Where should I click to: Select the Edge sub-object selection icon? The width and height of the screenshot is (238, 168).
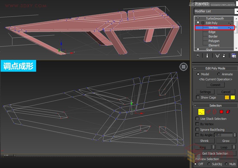[x=208, y=112]
